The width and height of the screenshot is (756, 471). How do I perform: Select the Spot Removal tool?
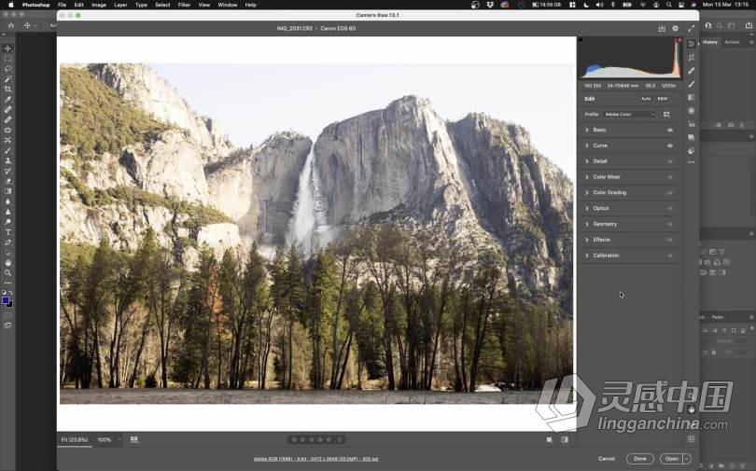pos(692,70)
